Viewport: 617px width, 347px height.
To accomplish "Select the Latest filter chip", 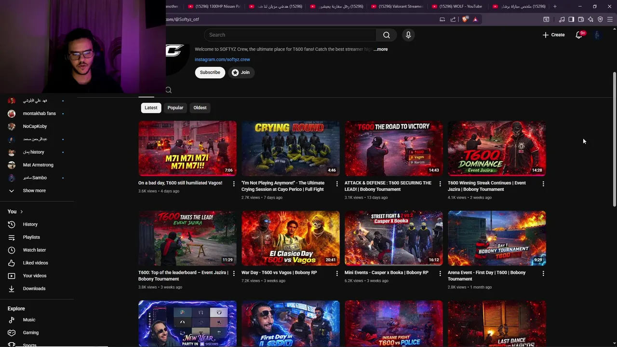I will click(x=151, y=107).
